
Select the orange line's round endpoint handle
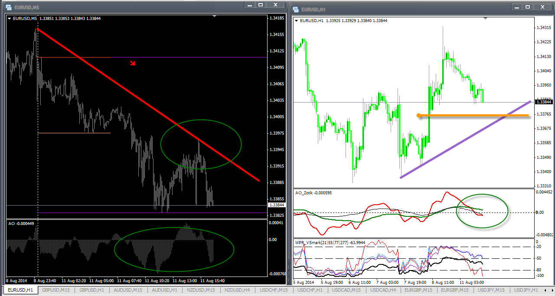coord(418,115)
